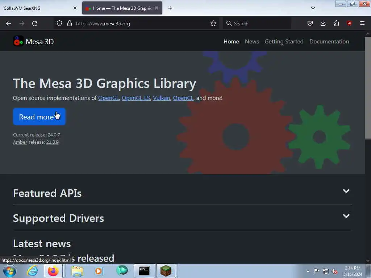This screenshot has height=278, width=371.
Task: Follow the OpenCL link
Action: pos(183,98)
